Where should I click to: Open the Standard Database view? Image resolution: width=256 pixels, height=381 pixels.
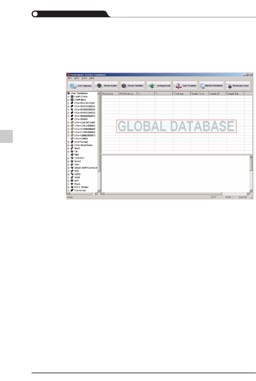click(x=211, y=86)
